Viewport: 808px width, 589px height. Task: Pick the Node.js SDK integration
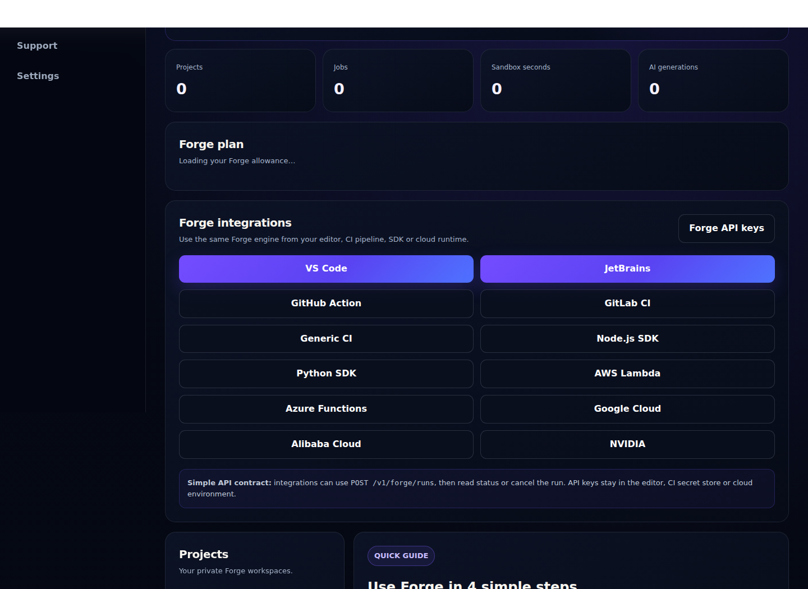point(627,339)
